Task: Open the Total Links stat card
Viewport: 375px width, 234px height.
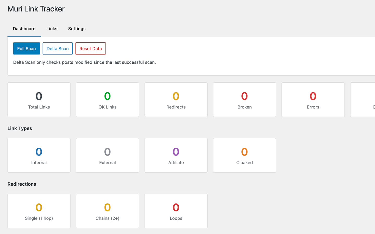Action: [39, 100]
